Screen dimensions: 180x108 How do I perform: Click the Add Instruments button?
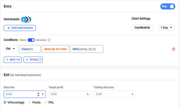coord(20,28)
